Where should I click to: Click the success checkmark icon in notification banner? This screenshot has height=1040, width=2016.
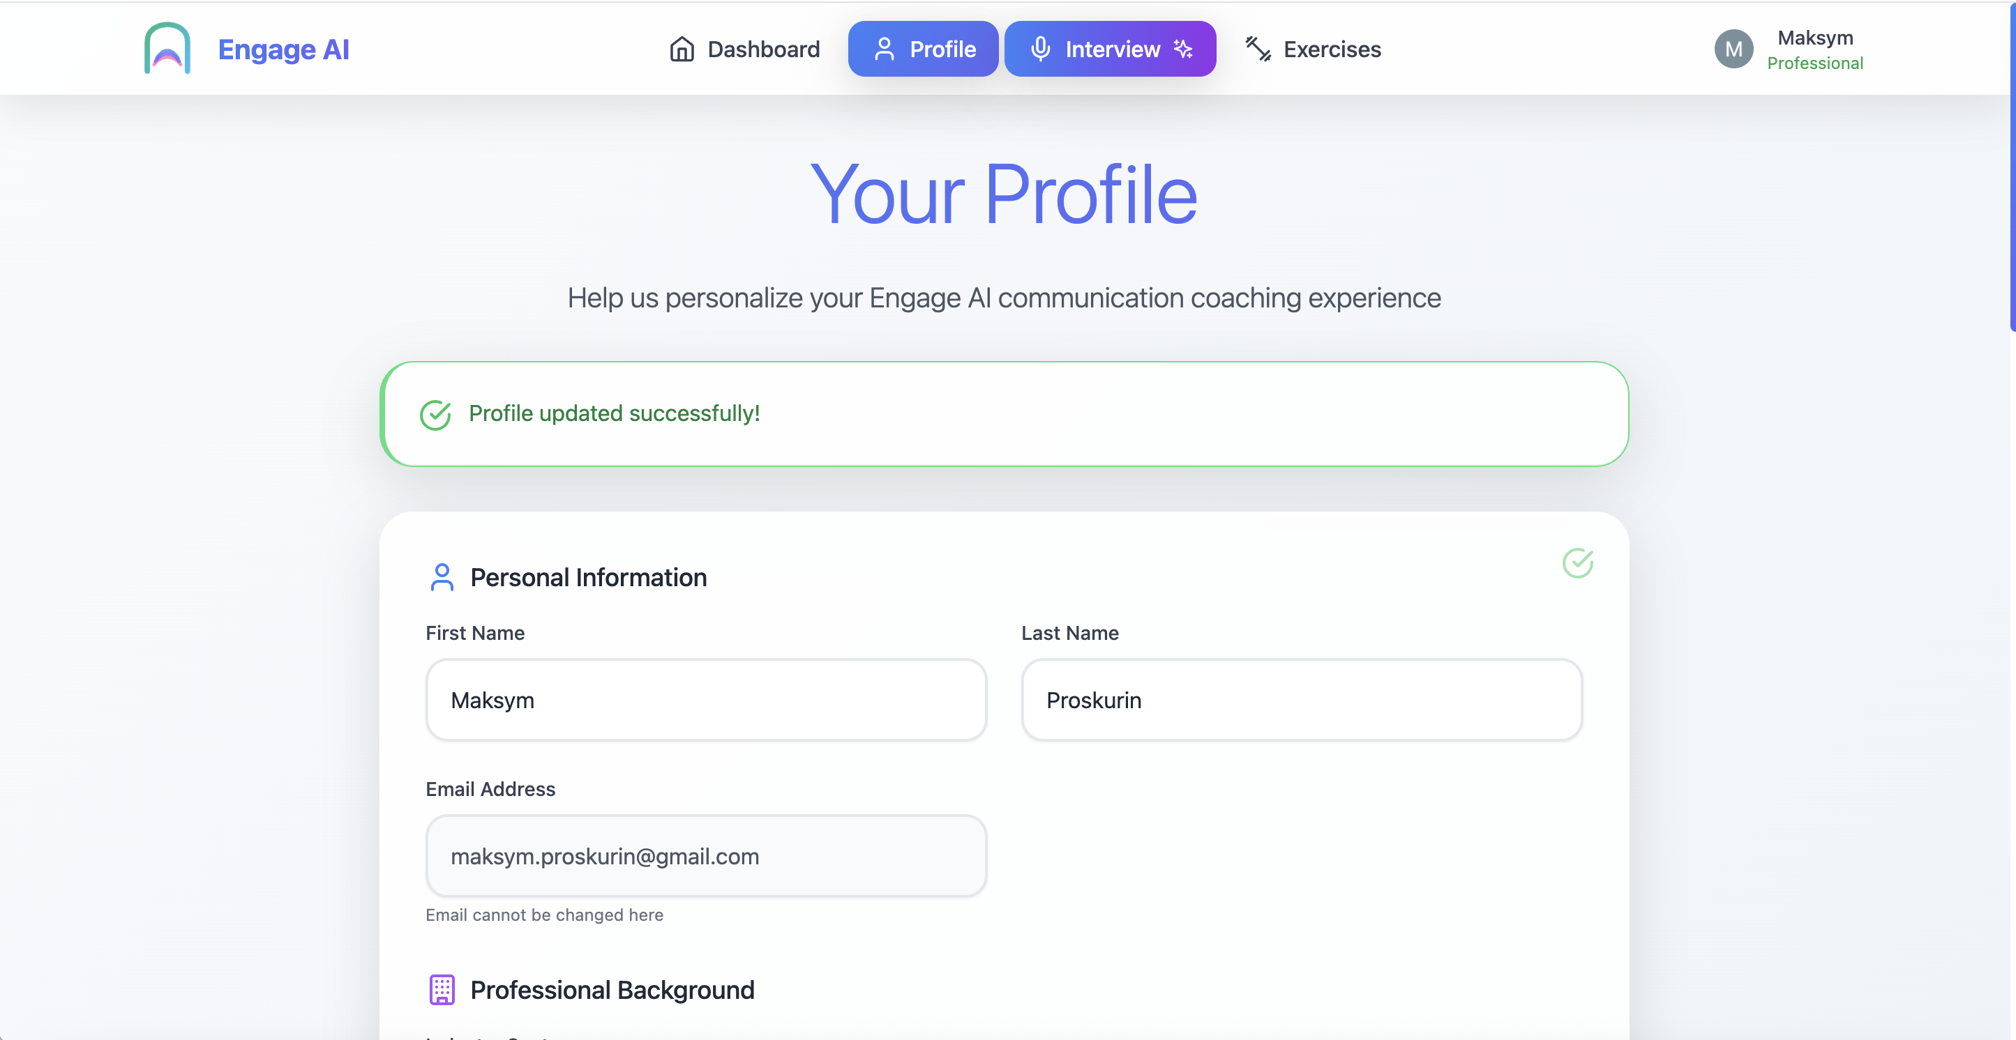point(435,415)
